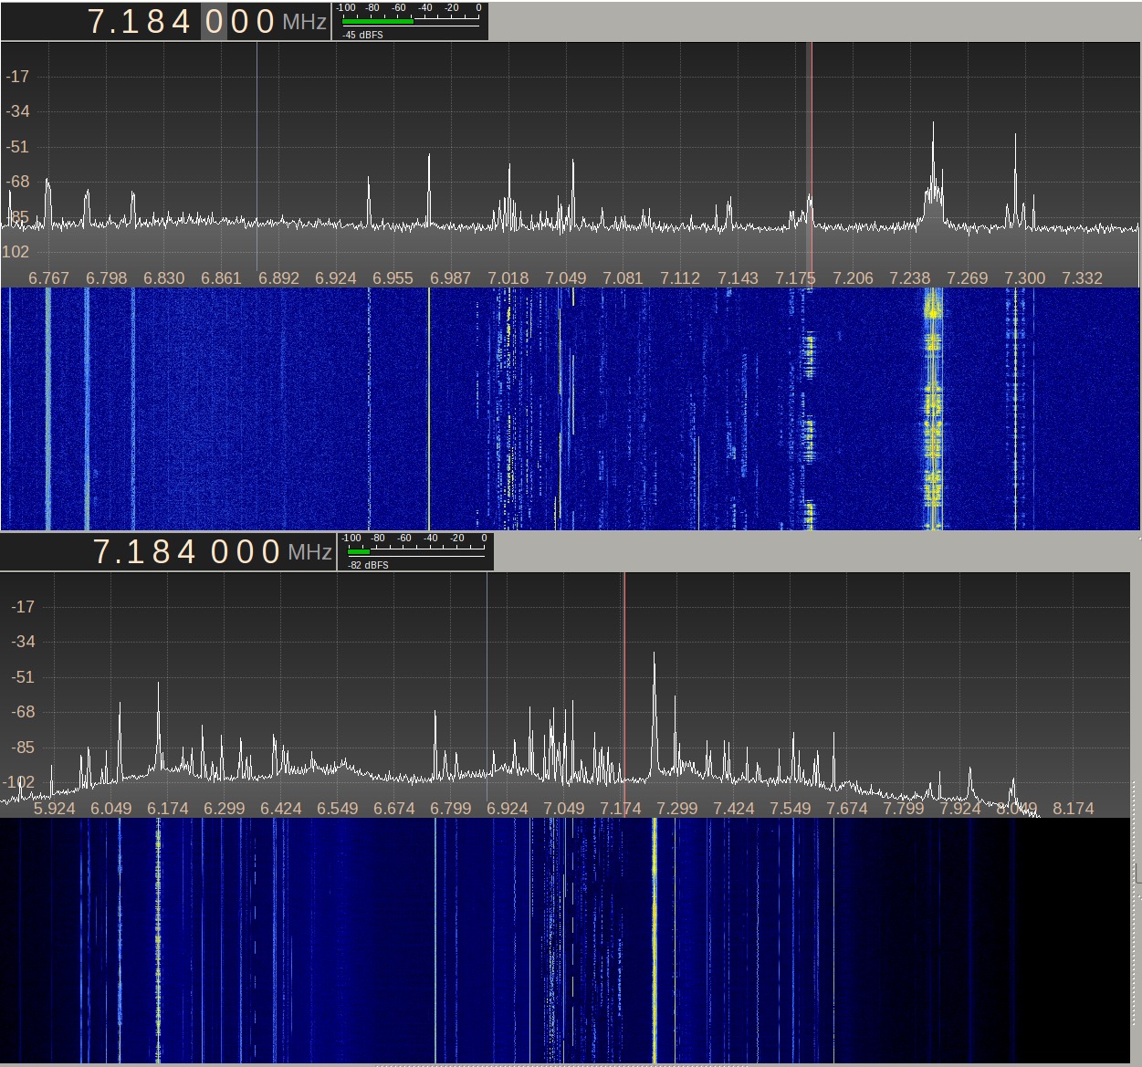Screen dimensions: 1142x1067
Task: Click the 7.049 label on the top frequency scale
Action: (566, 278)
